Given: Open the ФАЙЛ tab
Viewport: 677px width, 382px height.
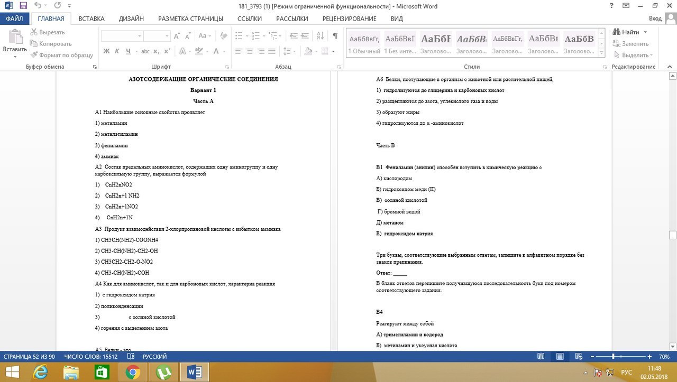Looking at the screenshot, I should click(x=14, y=18).
